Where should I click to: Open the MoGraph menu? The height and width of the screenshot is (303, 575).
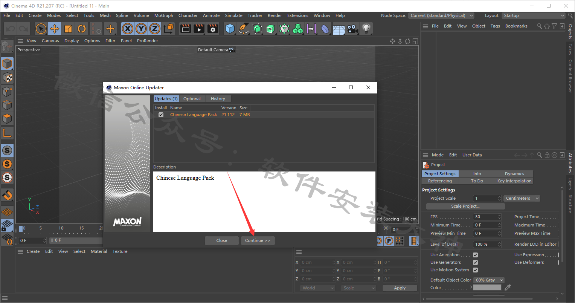point(164,15)
